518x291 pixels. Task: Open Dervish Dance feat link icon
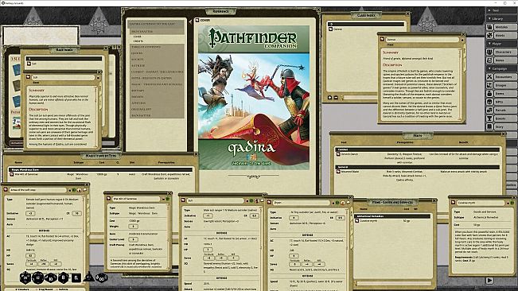pos(338,154)
